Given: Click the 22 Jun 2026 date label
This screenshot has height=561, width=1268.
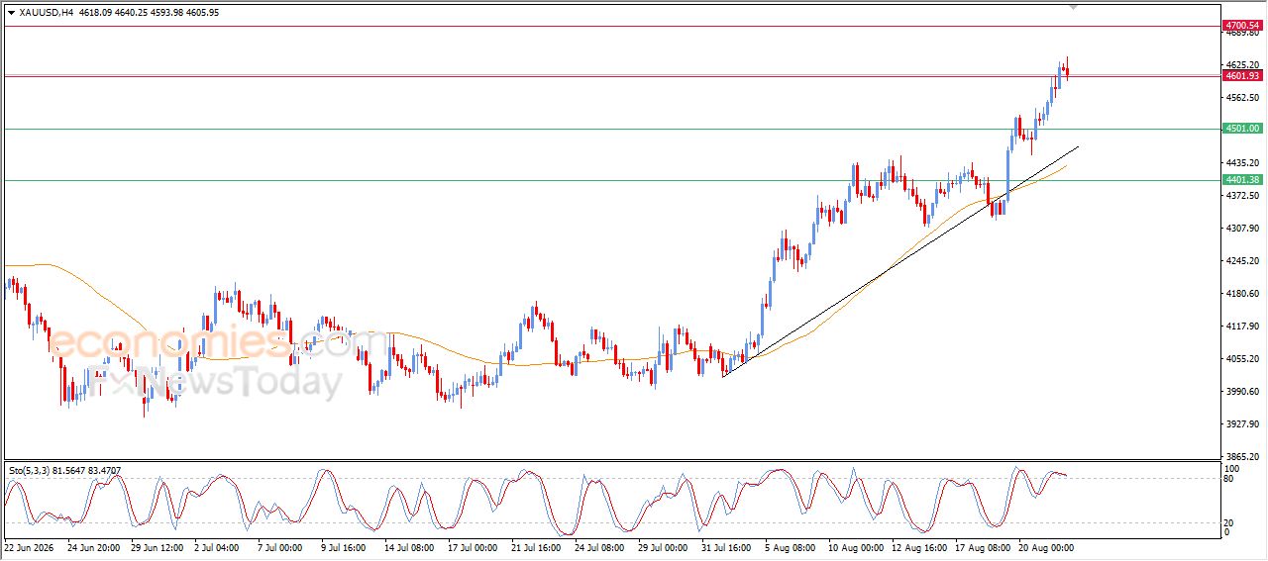Looking at the screenshot, I should tap(30, 547).
